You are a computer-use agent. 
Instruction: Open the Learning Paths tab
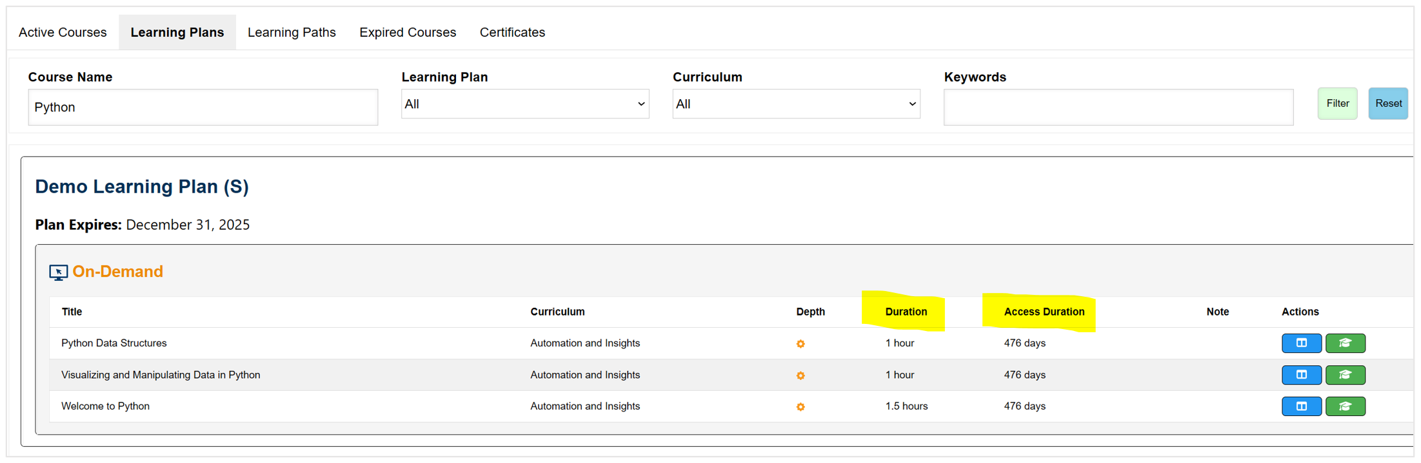click(x=292, y=32)
